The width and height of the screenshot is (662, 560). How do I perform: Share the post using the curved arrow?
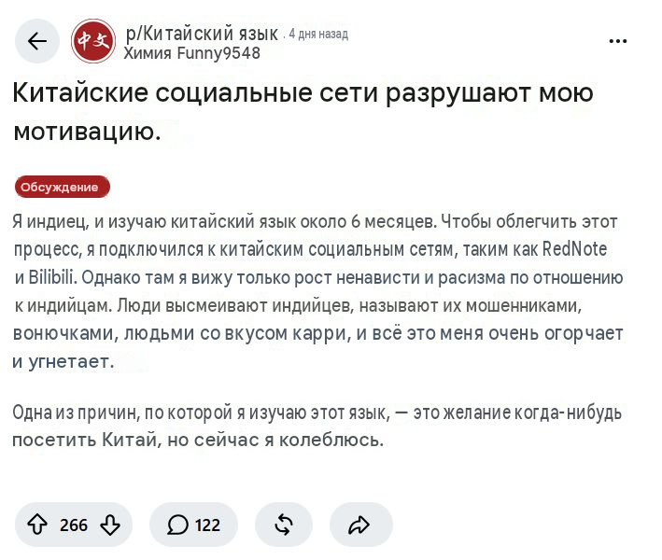pyautogui.click(x=359, y=525)
